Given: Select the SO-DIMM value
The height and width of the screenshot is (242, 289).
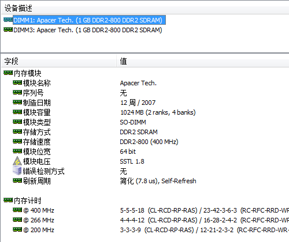Looking at the screenshot, I should (133, 122).
